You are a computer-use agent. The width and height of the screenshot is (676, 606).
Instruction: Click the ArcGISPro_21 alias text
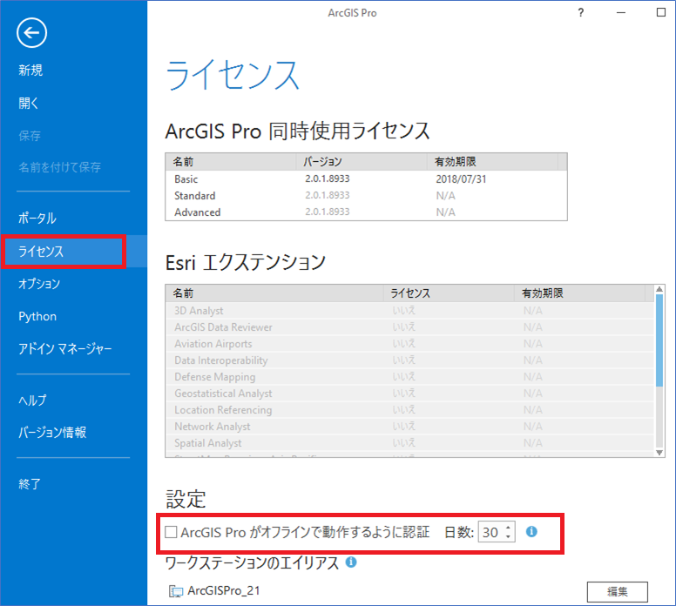coord(224,590)
